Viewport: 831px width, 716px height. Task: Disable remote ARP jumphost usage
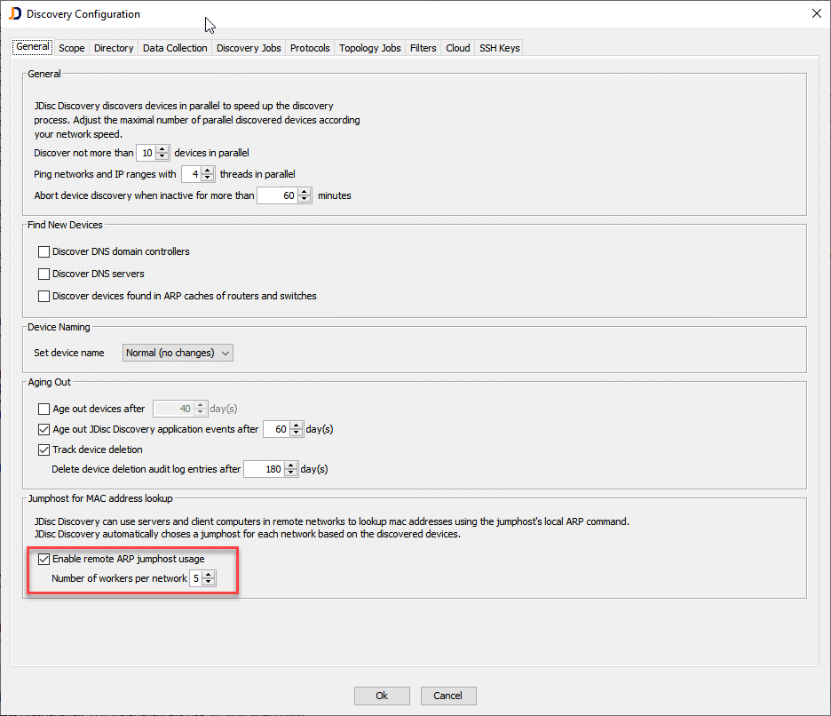tap(44, 559)
